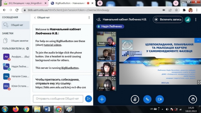Open the chat options three-dot menu
Screen dimensions: 201x113
[89, 18]
